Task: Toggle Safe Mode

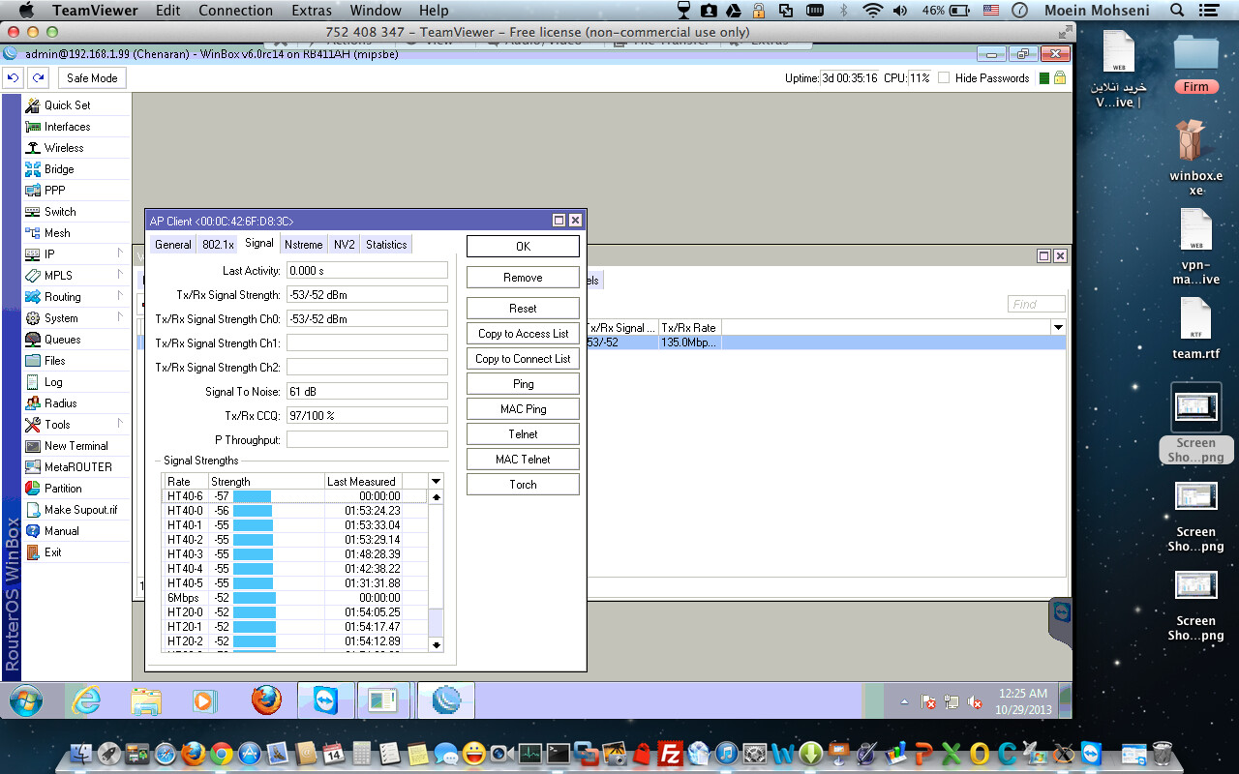Action: pos(91,77)
